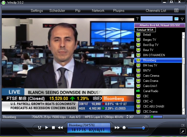Open the Settings menu

coord(37,11)
